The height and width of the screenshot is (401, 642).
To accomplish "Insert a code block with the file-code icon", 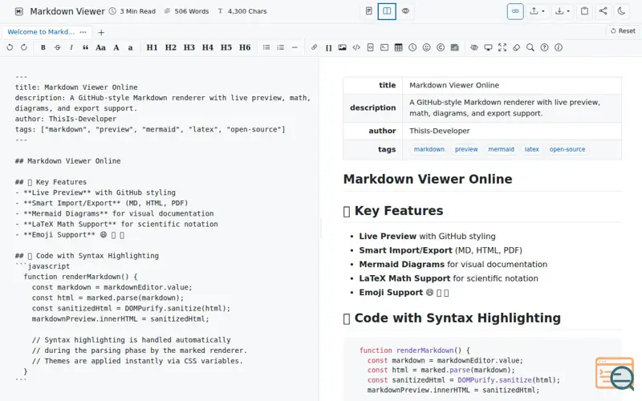I will point(370,47).
